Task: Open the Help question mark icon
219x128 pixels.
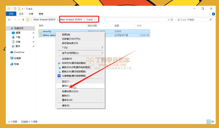Action: tap(213, 14)
